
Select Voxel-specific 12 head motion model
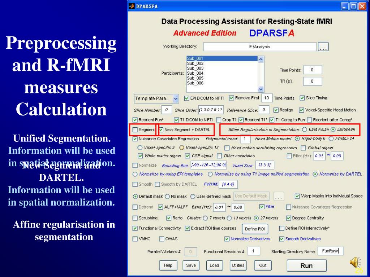point(182,148)
